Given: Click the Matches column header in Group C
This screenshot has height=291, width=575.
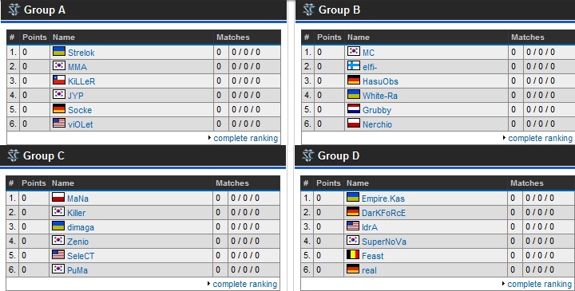Looking at the screenshot, I should coord(232,183).
